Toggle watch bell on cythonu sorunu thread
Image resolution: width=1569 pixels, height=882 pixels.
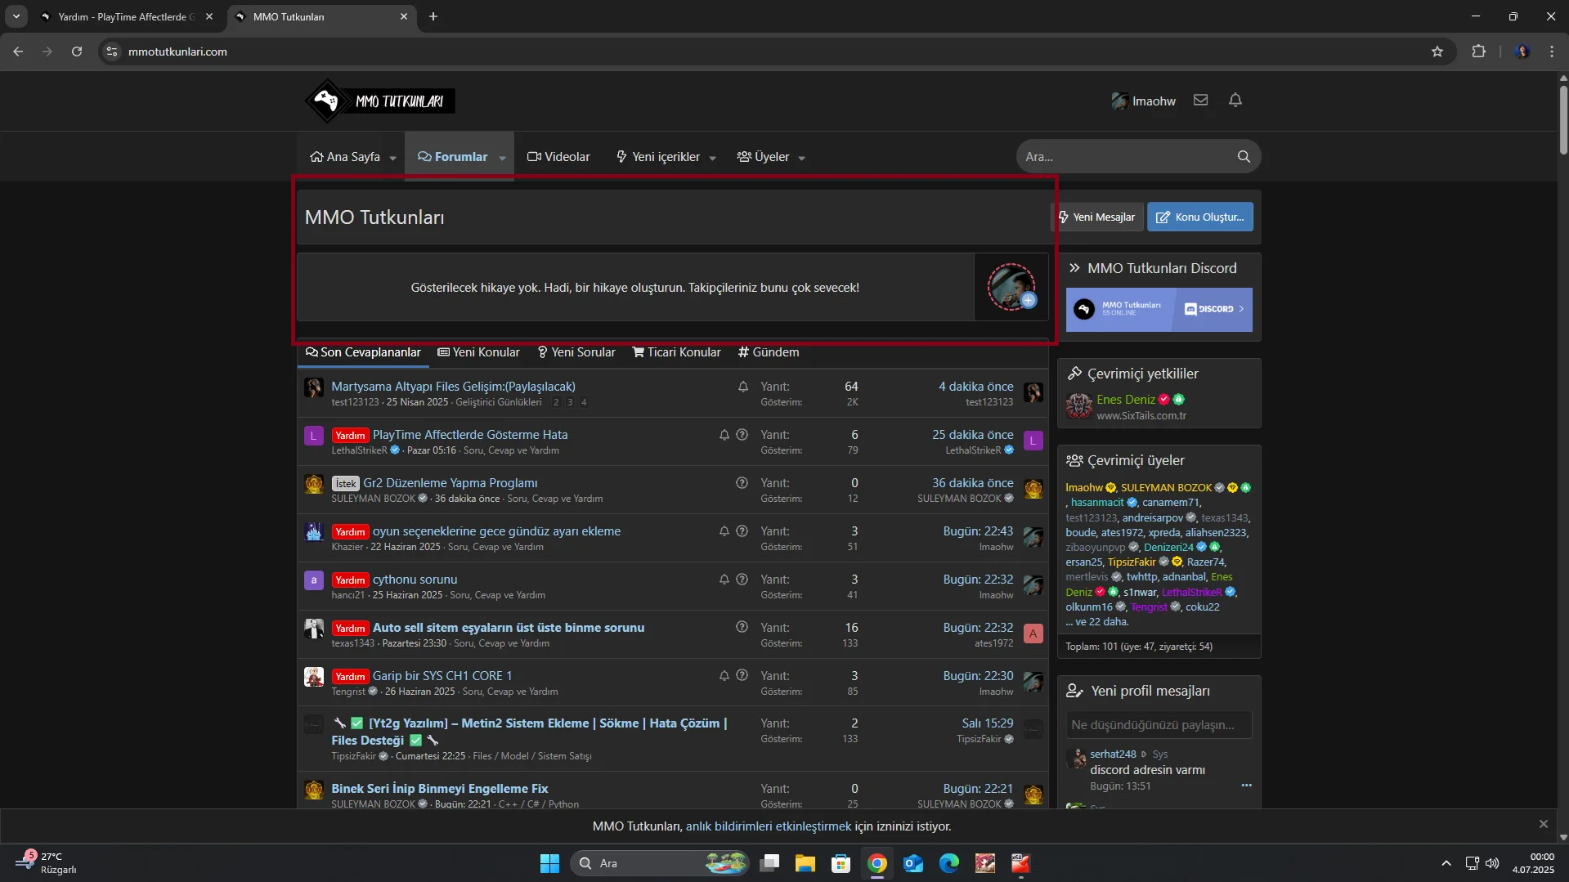tap(724, 580)
